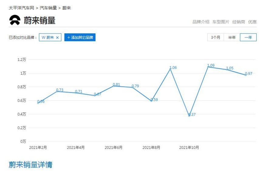Click the 1.2万 y-axis label
The height and width of the screenshot is (171, 259).
coord(22,59)
